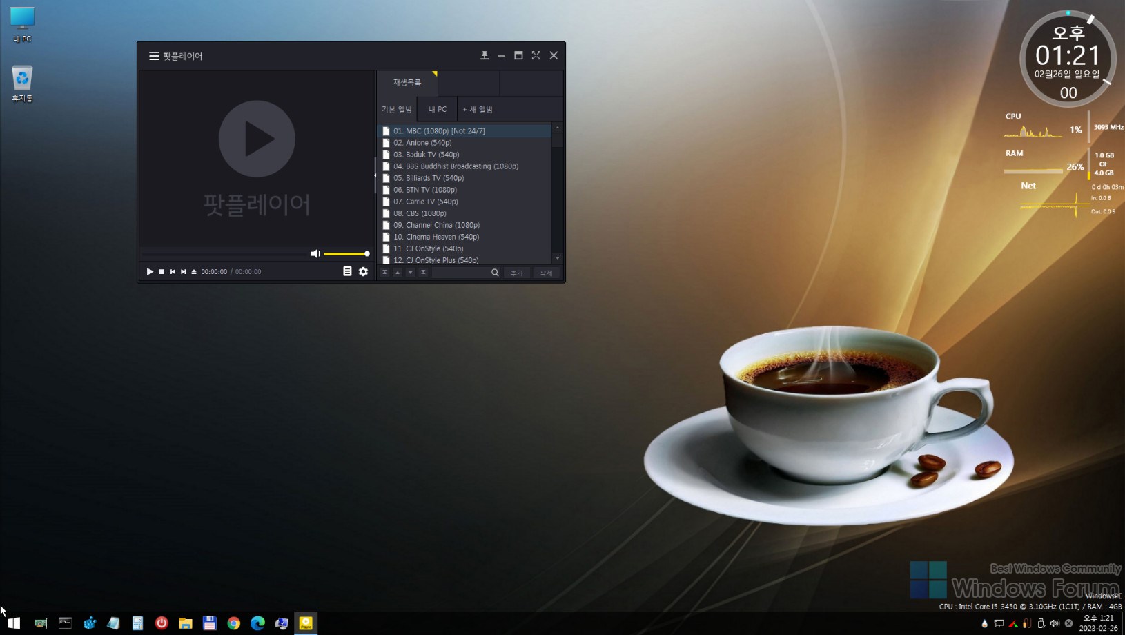This screenshot has height=635, width=1125.
Task: Move playlist item down one position
Action: coord(410,273)
